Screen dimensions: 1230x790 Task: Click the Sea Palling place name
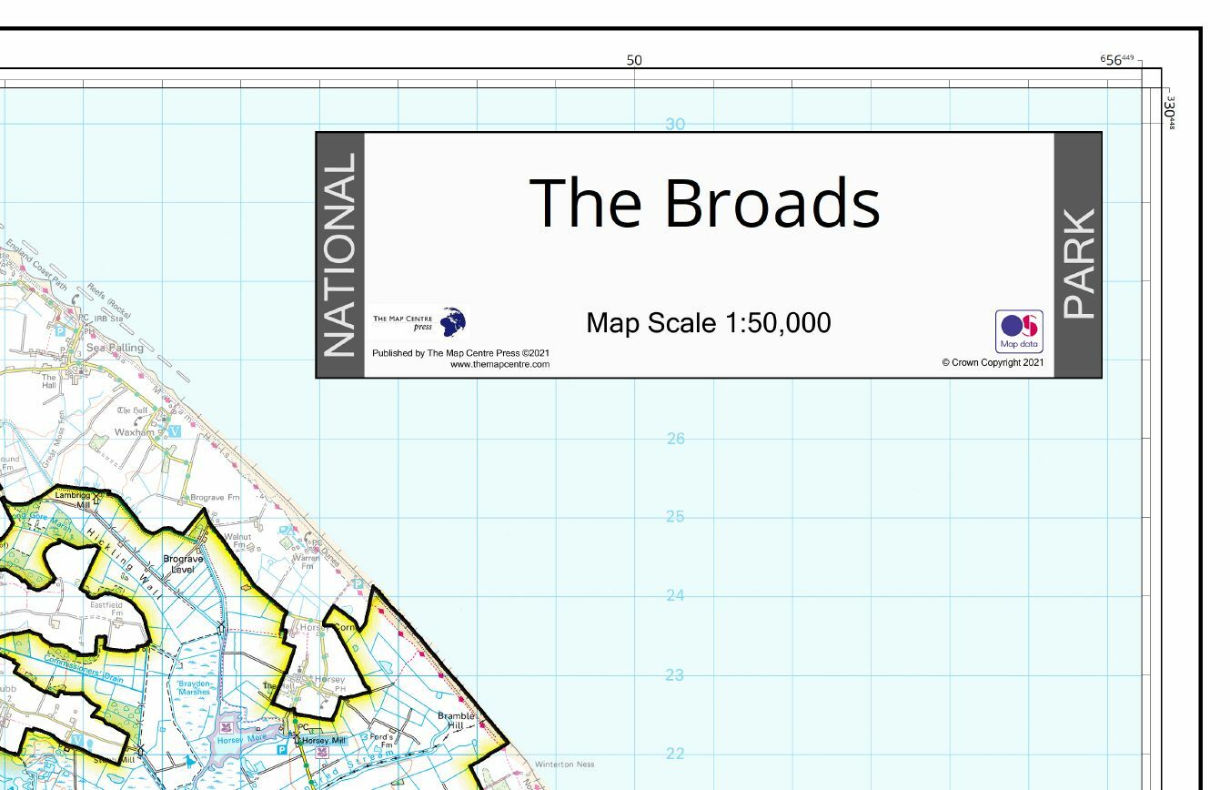[116, 348]
